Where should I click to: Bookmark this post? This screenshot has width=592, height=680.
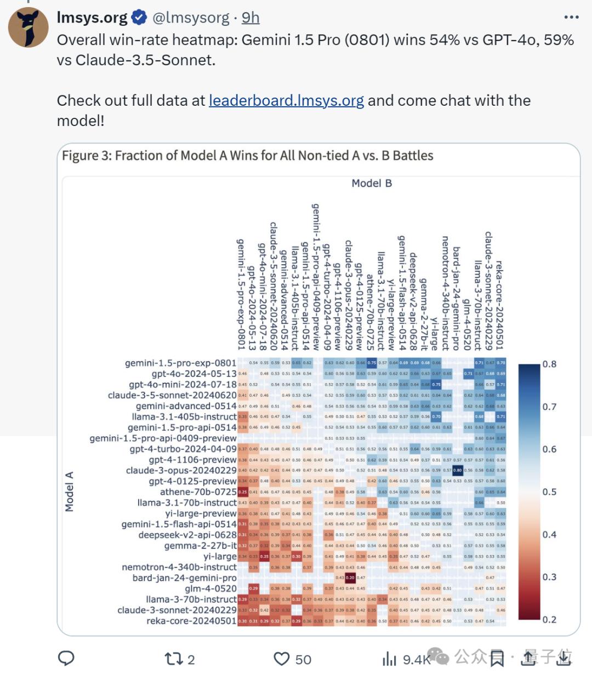point(497,659)
